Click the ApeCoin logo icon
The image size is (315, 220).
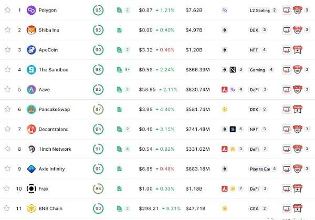tap(31, 50)
